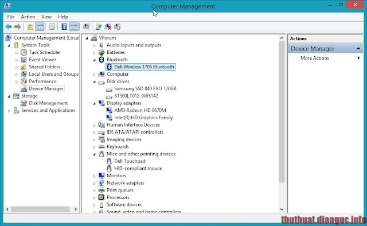Select the ST500LT012-9WS142 drive
The image size is (367, 226).
click(136, 96)
